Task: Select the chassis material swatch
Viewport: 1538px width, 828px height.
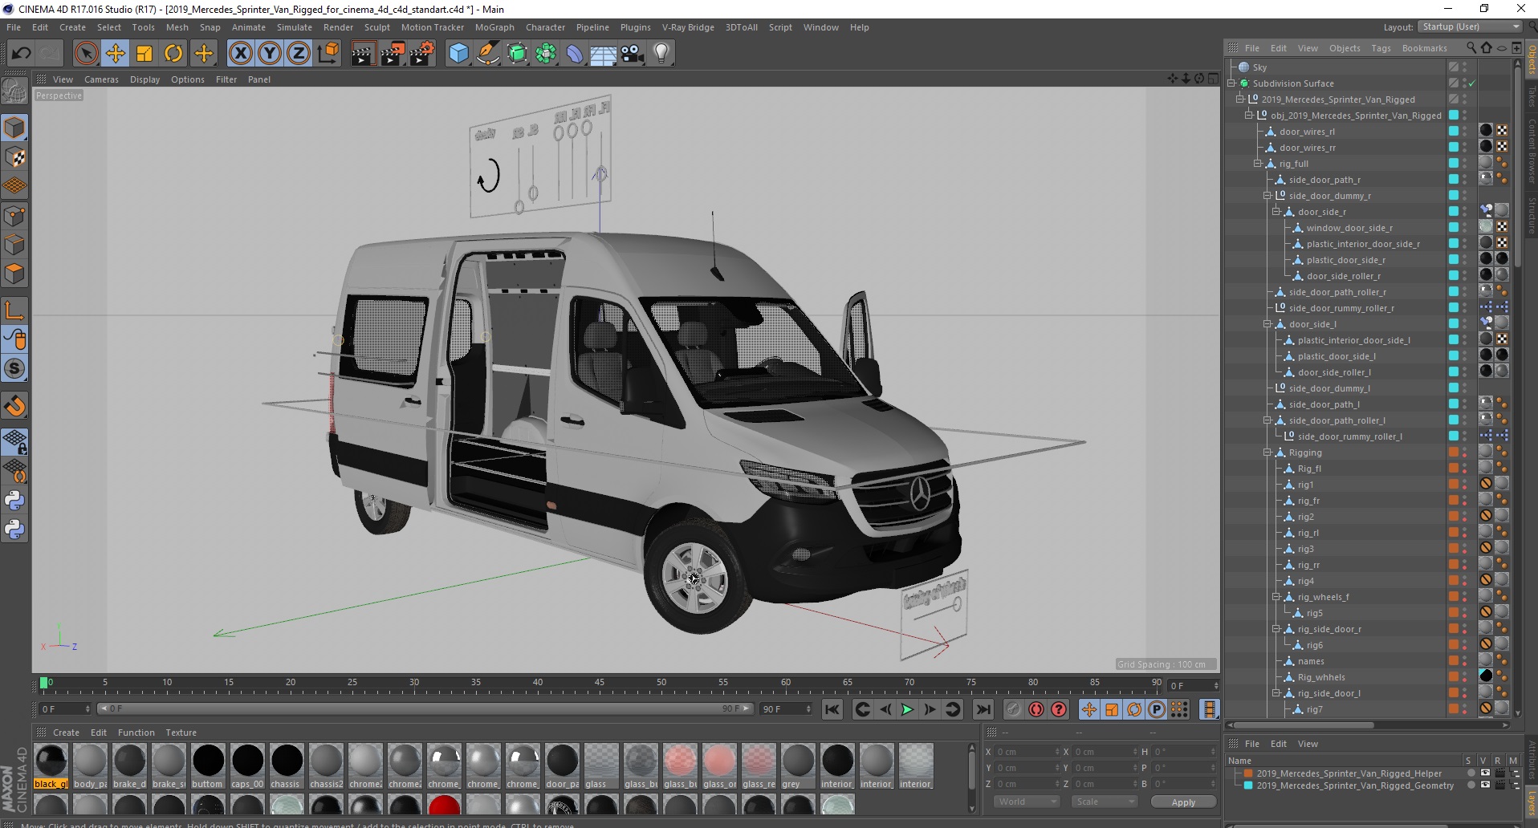Action: (x=287, y=766)
